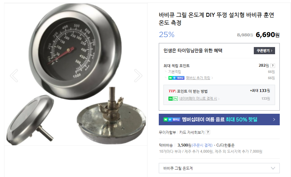Open the 네이버페이 머니로 결제 시 link
291x177 pixels.
click(198, 98)
